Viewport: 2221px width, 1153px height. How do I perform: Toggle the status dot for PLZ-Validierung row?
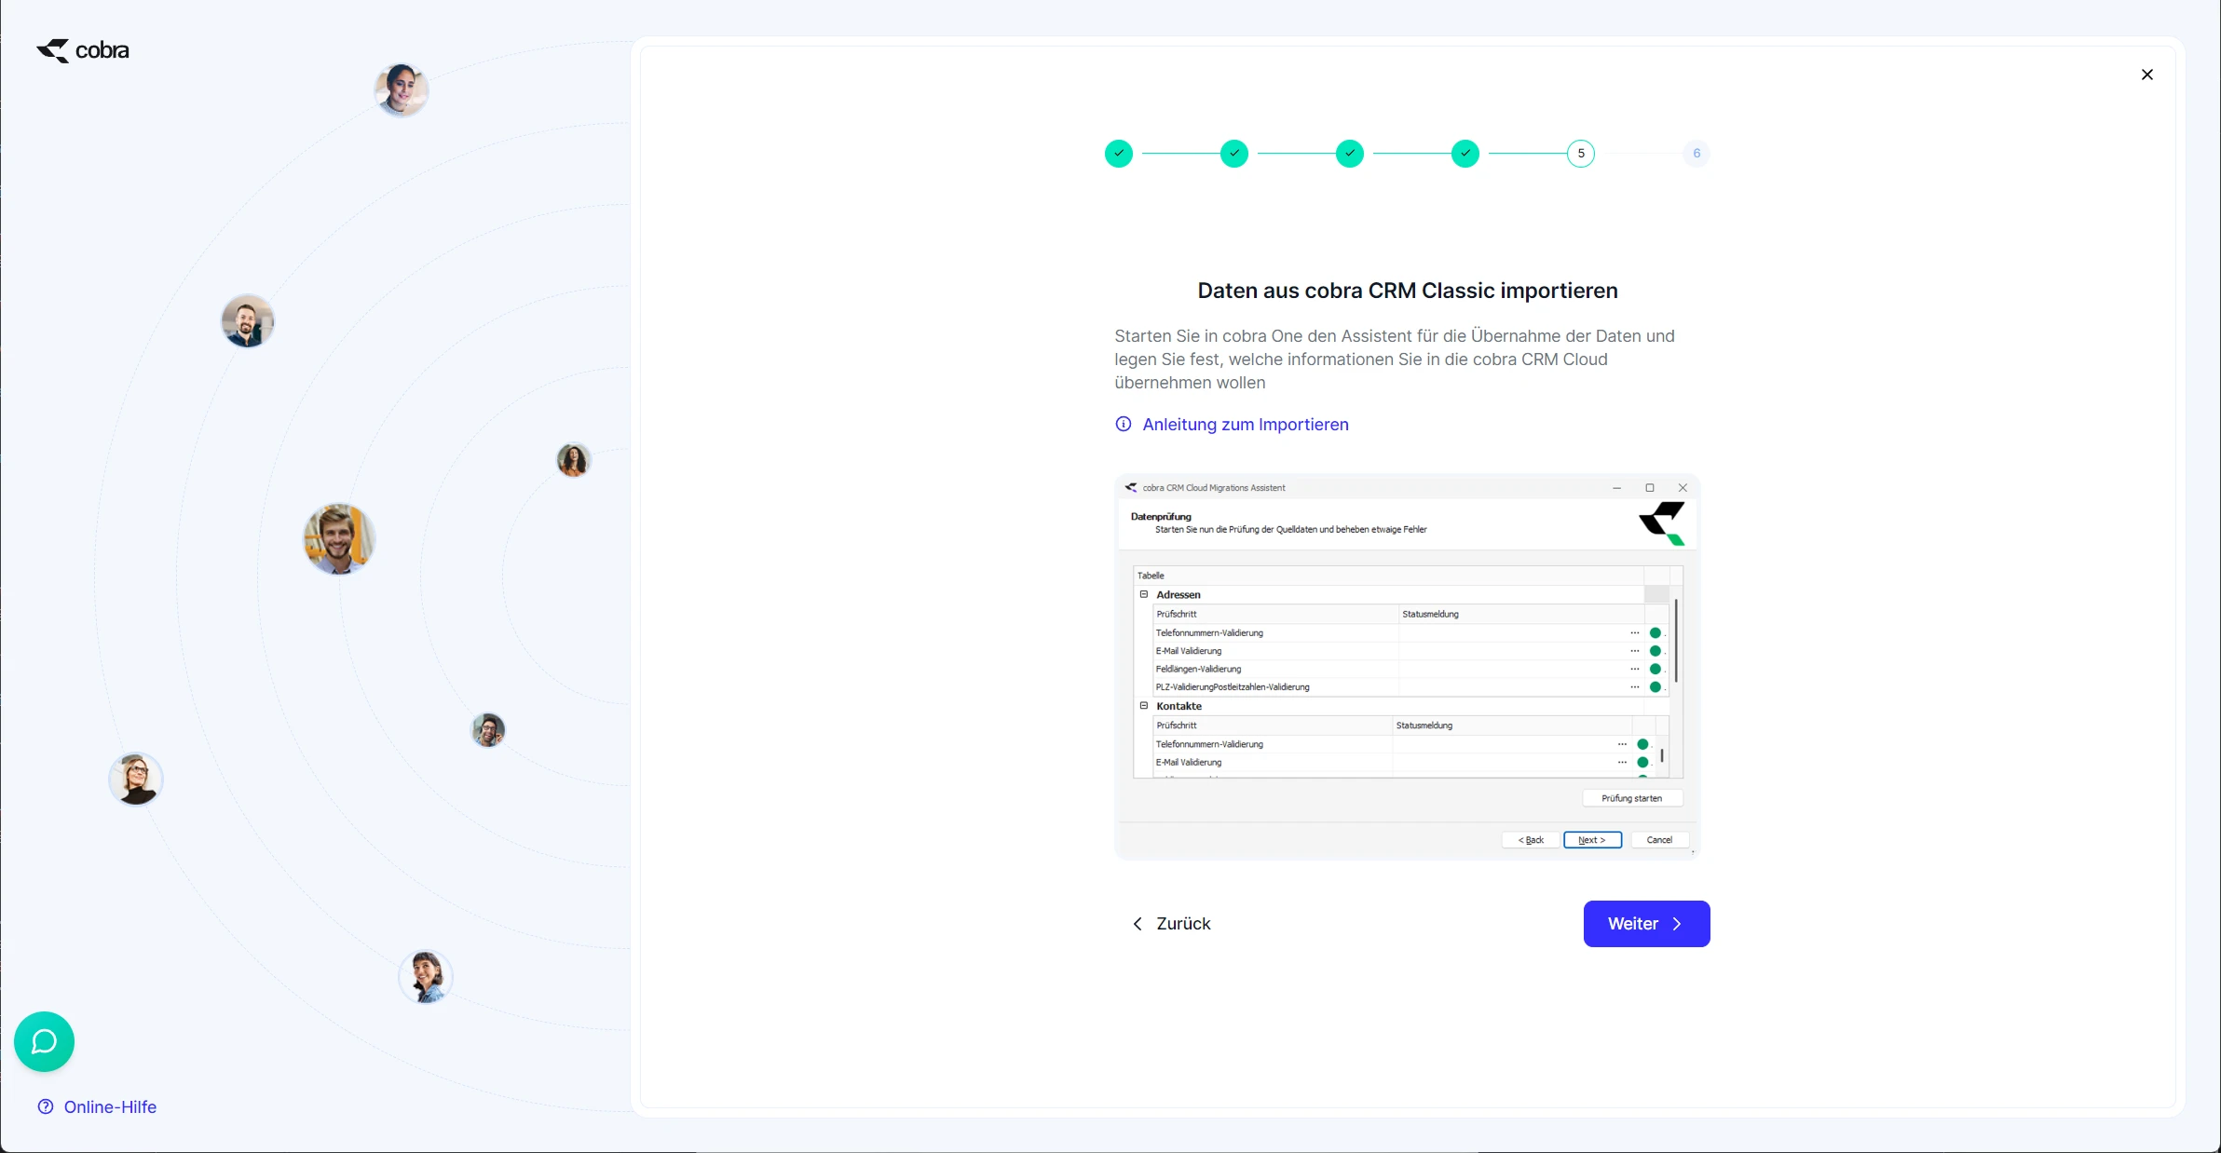click(1656, 686)
